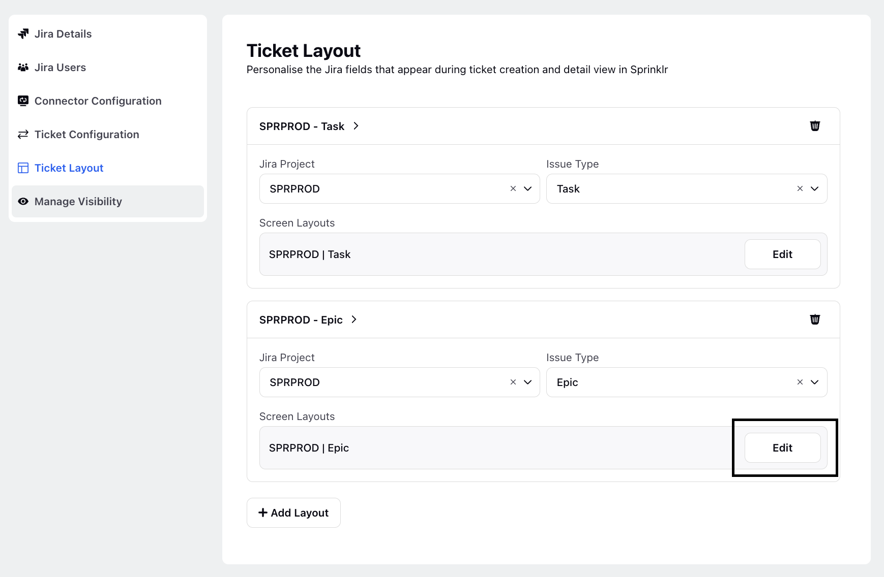Viewport: 884px width, 577px height.
Task: Click plus icon on Add Layout
Action: pos(263,513)
